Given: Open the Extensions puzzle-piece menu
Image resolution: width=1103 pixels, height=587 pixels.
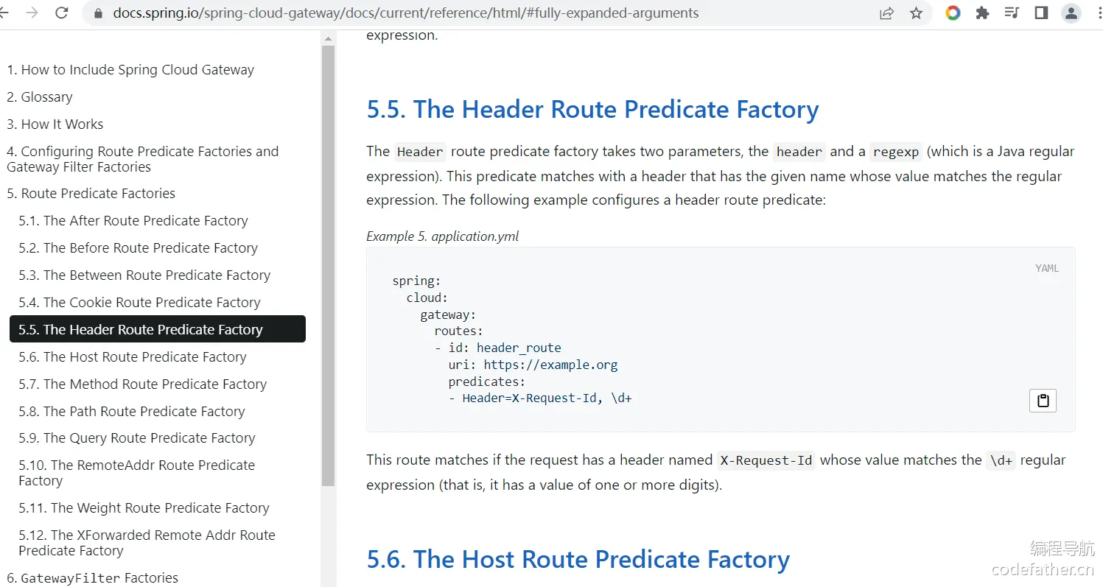Looking at the screenshot, I should coord(982,13).
